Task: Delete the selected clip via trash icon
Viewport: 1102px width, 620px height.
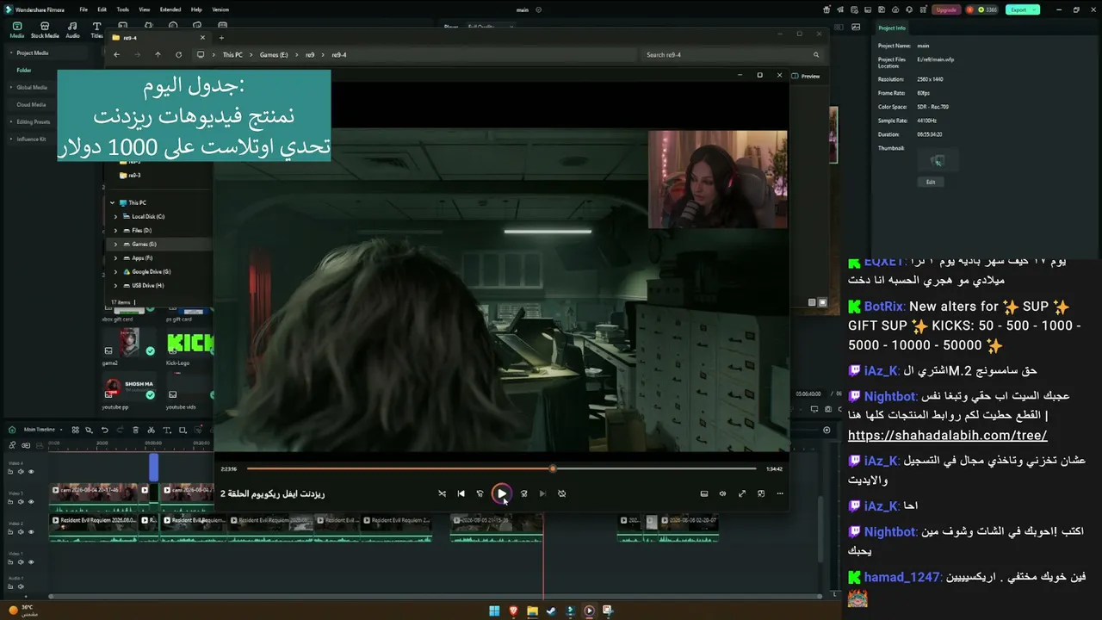Action: click(x=135, y=430)
